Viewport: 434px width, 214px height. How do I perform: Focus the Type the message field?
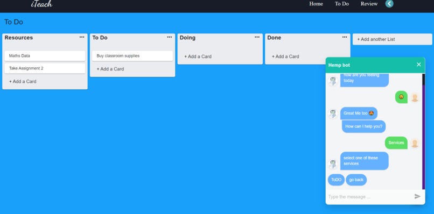click(369, 197)
